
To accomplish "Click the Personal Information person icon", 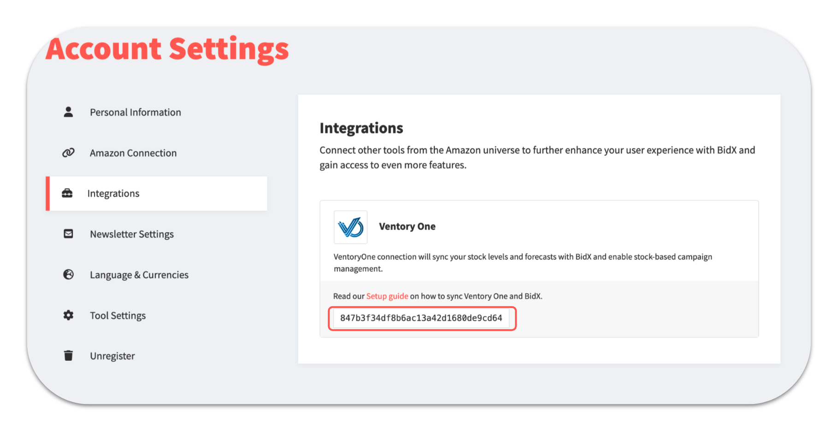I will pyautogui.click(x=68, y=112).
